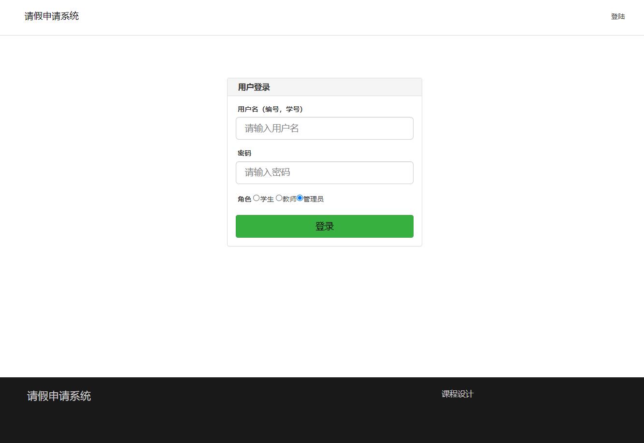The image size is (644, 443).
Task: Click the green 登录 button
Action: [324, 226]
